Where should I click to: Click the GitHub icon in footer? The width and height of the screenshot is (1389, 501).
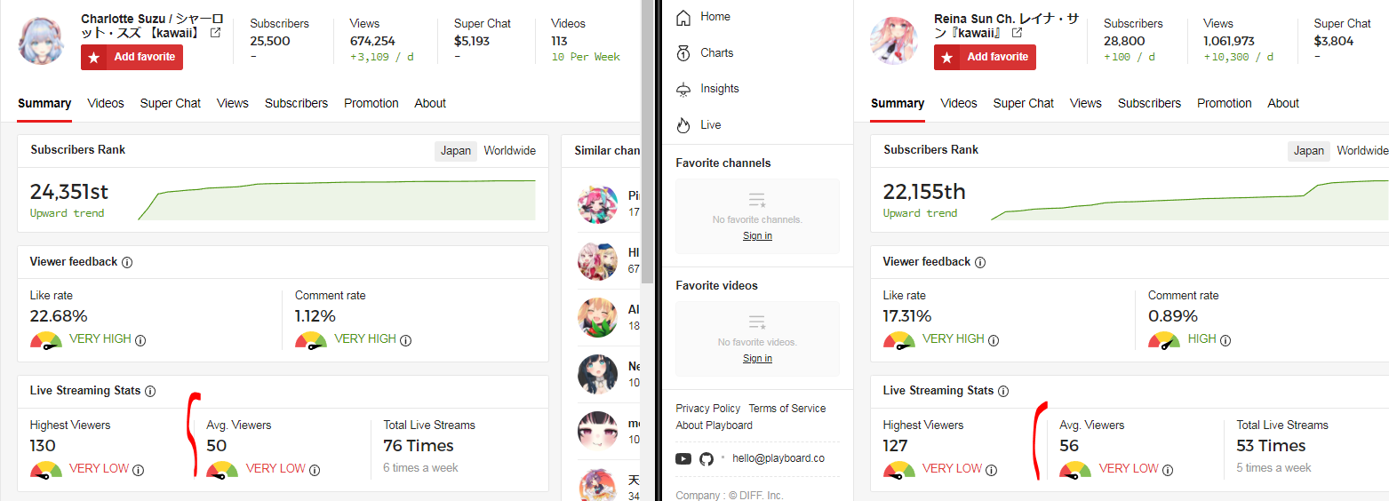[706, 459]
